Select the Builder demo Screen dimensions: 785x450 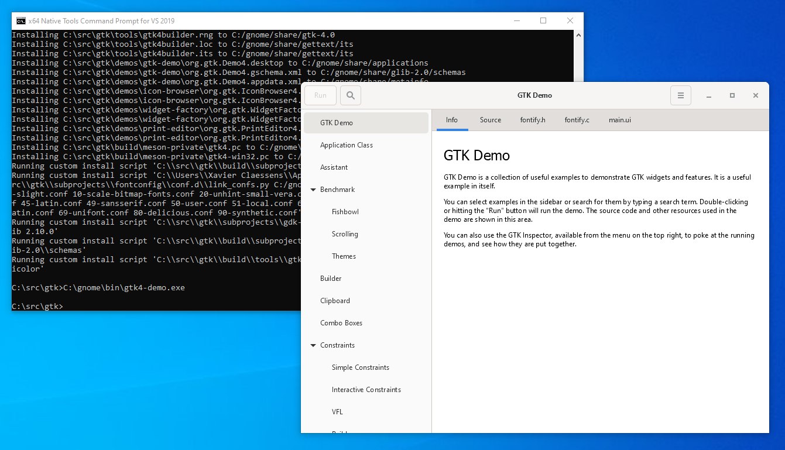pos(366,279)
